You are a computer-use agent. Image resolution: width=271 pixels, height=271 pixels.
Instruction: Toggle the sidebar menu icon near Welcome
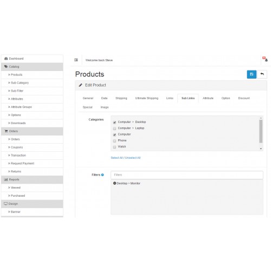76,60
